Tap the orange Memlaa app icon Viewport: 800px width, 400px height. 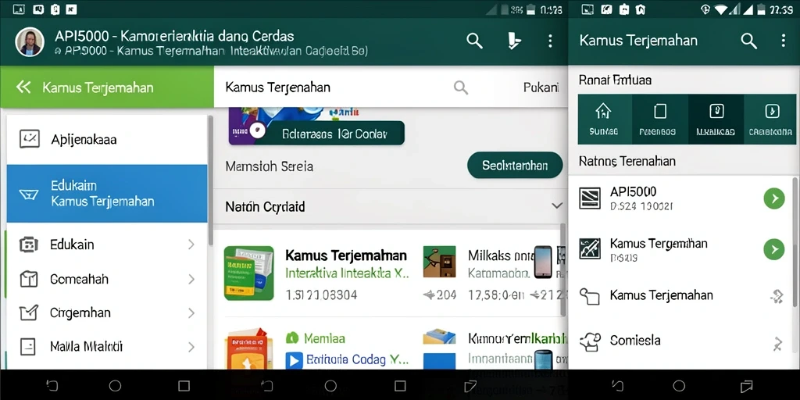pos(249,349)
